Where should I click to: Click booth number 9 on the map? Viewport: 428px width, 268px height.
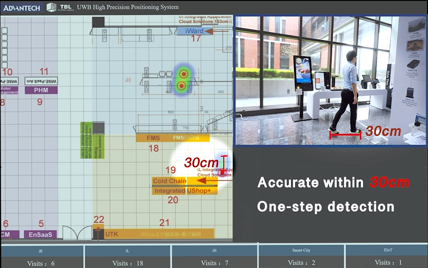coord(40,102)
